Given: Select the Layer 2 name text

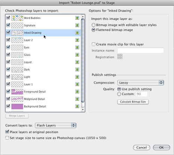Looking at the screenshot, I should [28, 40].
